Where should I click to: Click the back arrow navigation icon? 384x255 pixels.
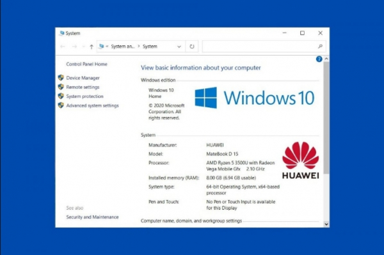click(63, 47)
